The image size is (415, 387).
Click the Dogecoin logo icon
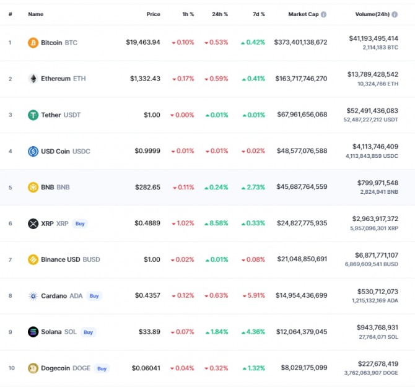click(33, 368)
